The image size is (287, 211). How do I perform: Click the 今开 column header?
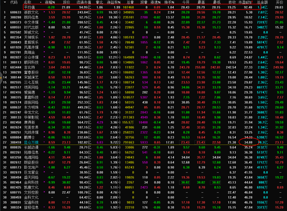[186, 2]
